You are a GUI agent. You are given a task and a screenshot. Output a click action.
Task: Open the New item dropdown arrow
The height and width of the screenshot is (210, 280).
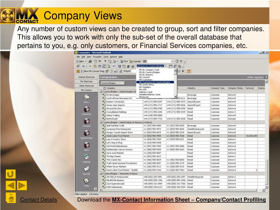coord(86,61)
